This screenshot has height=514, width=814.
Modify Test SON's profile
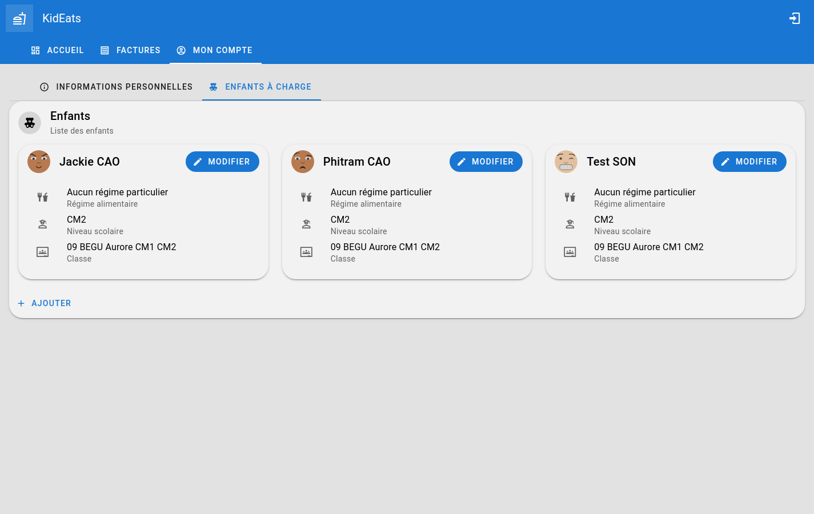pyautogui.click(x=749, y=162)
